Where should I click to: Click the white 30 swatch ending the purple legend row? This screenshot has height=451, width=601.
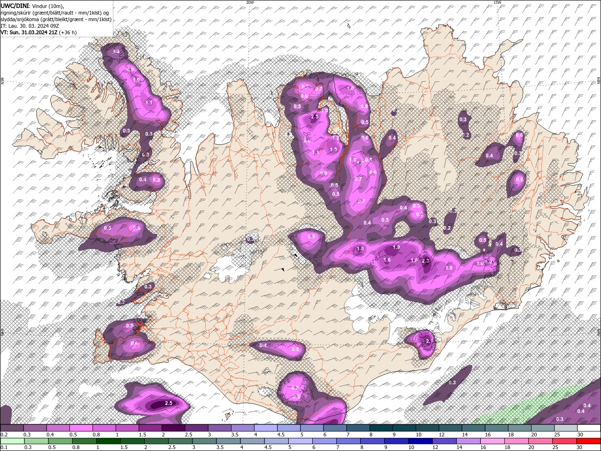pos(589,428)
